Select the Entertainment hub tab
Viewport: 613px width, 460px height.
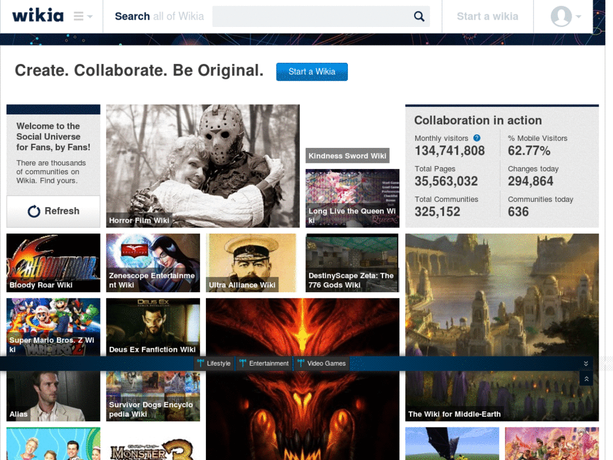pyautogui.click(x=264, y=364)
